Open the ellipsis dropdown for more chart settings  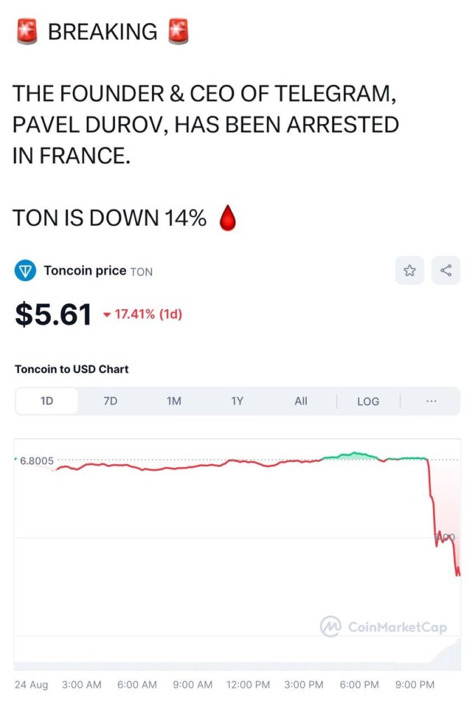click(432, 401)
